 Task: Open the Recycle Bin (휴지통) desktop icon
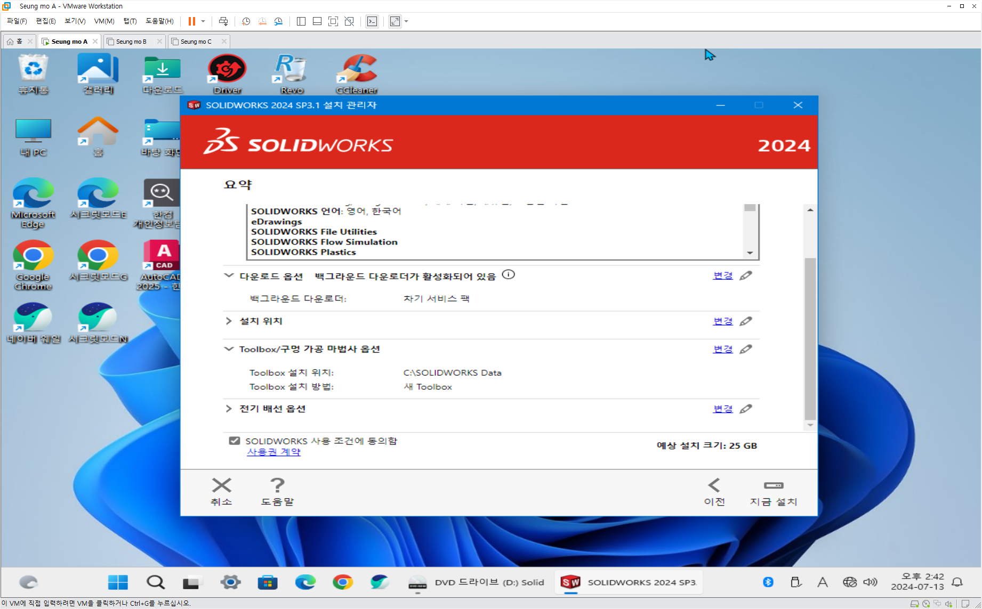point(33,75)
